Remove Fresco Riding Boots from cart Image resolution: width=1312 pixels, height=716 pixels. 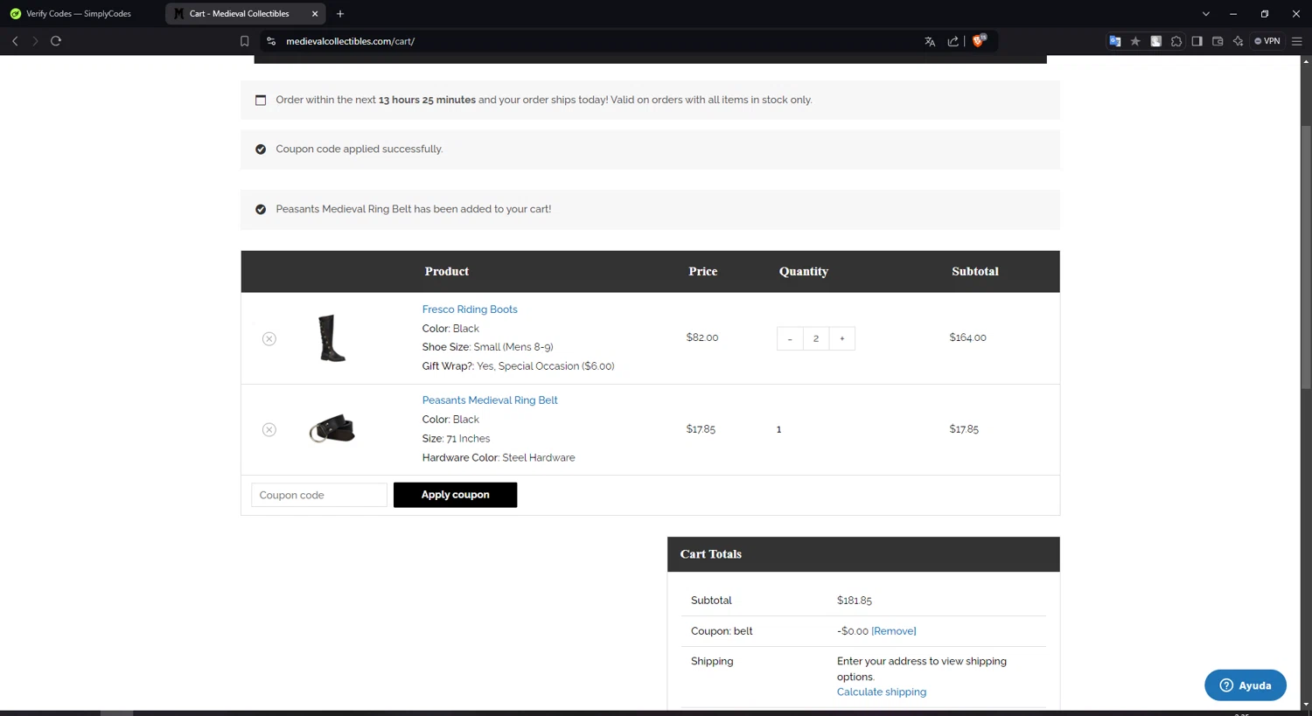click(269, 339)
